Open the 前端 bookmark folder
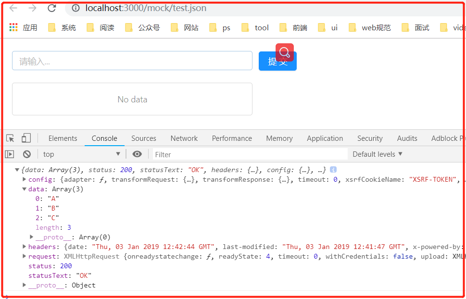The height and width of the screenshot is (299, 466). [293, 28]
